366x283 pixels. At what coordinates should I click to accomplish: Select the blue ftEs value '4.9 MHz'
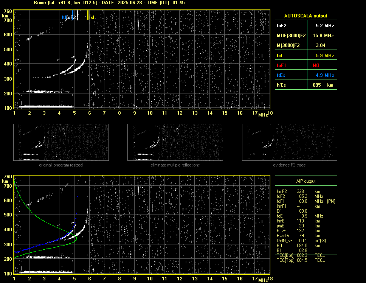point(325,75)
